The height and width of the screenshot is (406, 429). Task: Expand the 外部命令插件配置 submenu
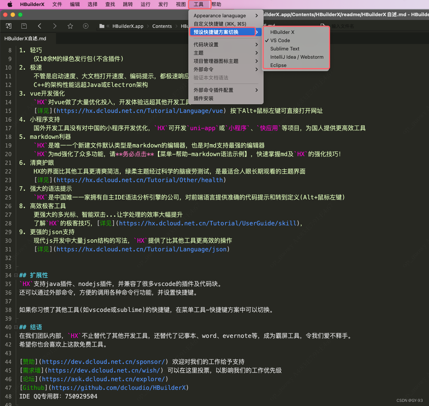[x=226, y=90]
